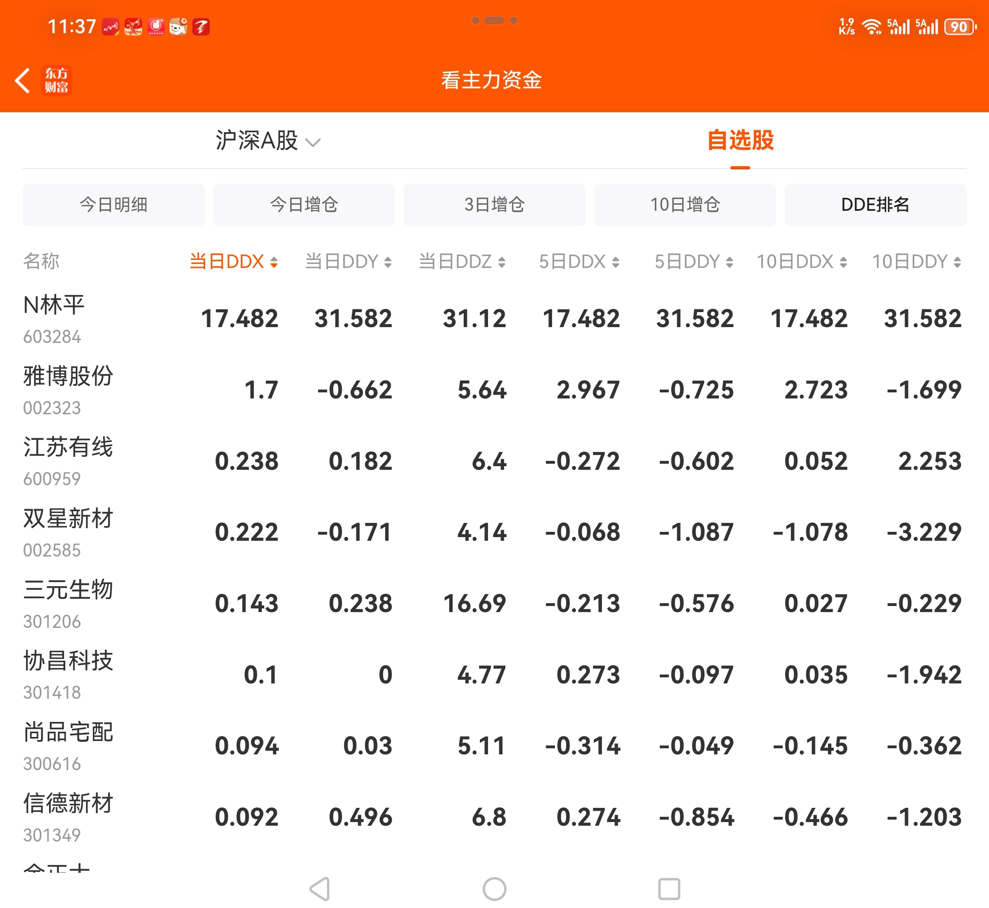
Task: Sort by 当日DDZ column arrows
Action: coord(501,262)
